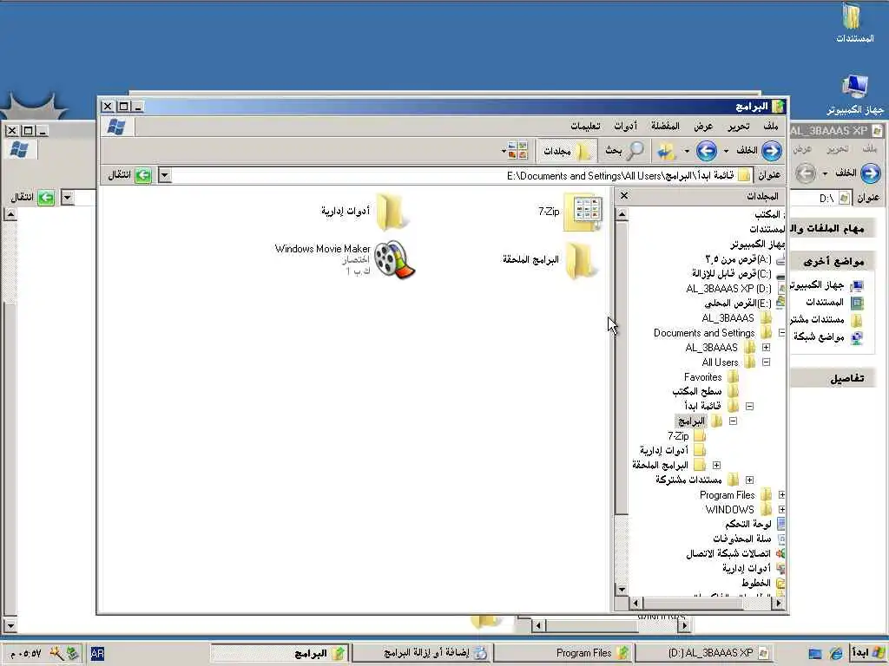This screenshot has height=666, width=889.
Task: Click blue back arrow in AL_3BAAAS XP window
Action: 870,173
